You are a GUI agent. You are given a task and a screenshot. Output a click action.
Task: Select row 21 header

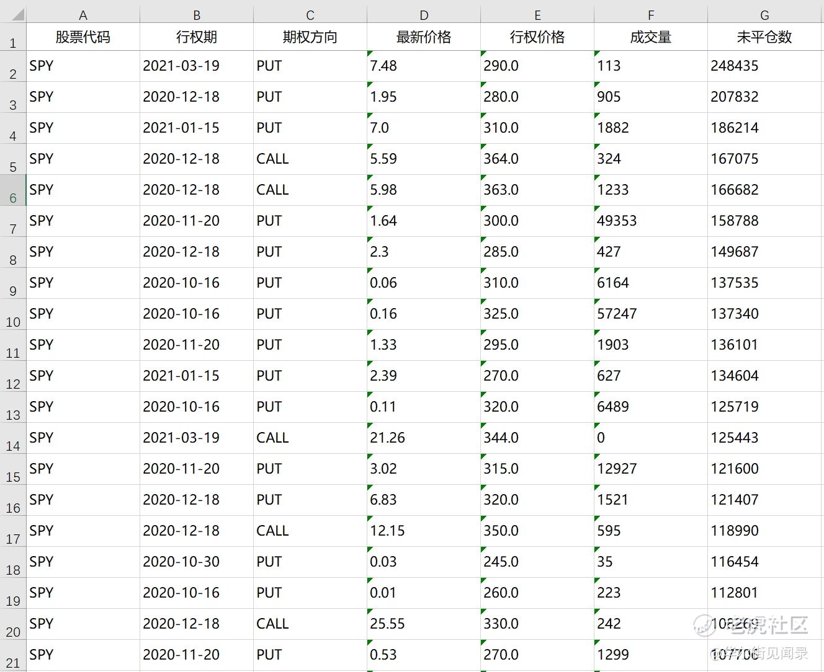point(13,655)
